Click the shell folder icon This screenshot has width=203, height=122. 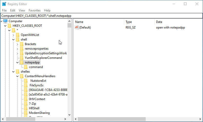point(18,39)
